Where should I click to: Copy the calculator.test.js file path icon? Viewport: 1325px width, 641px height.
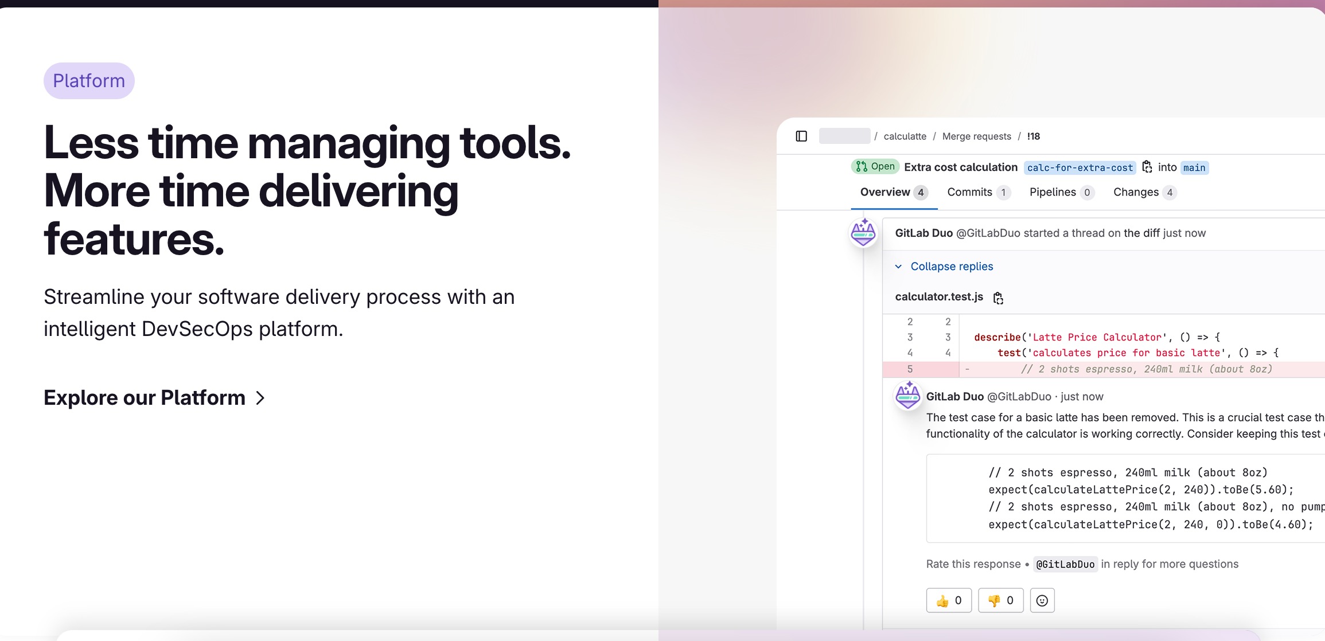click(998, 298)
